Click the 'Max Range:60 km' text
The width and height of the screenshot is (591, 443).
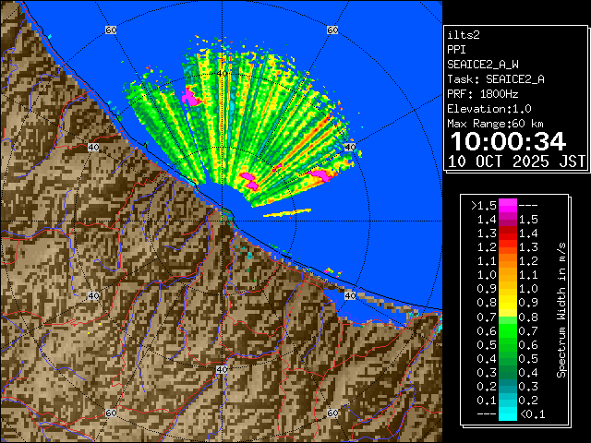pyautogui.click(x=493, y=124)
